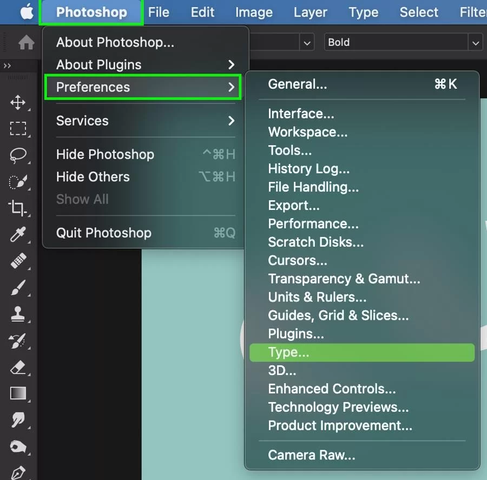487x480 pixels.
Task: Open the Type menu in menu bar
Action: point(364,12)
